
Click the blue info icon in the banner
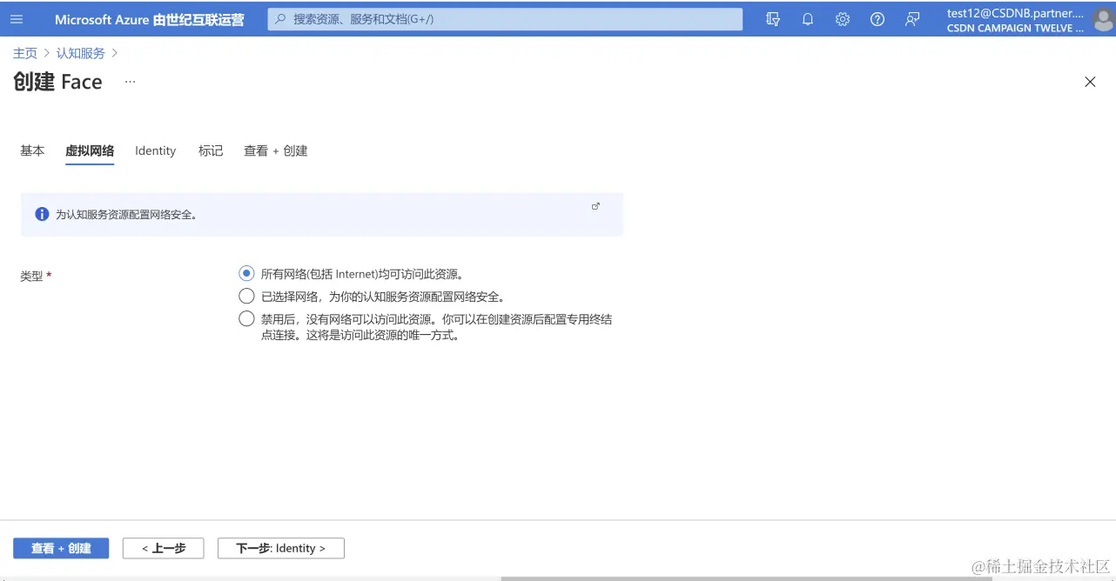pyautogui.click(x=42, y=214)
